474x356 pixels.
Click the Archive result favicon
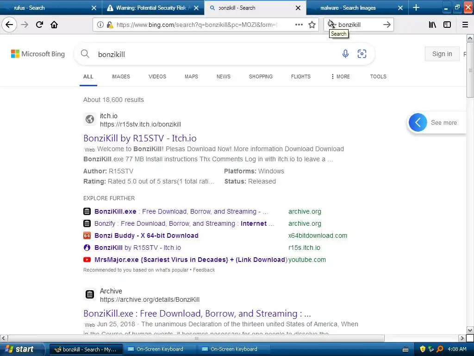tap(90, 294)
